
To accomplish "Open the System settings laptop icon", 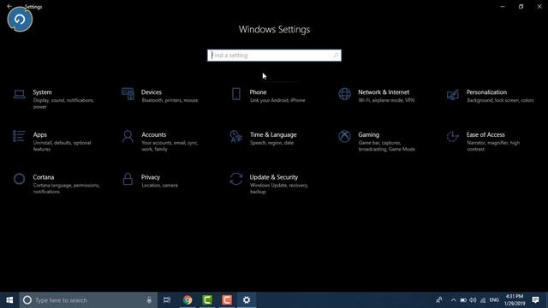I will [x=19, y=94].
